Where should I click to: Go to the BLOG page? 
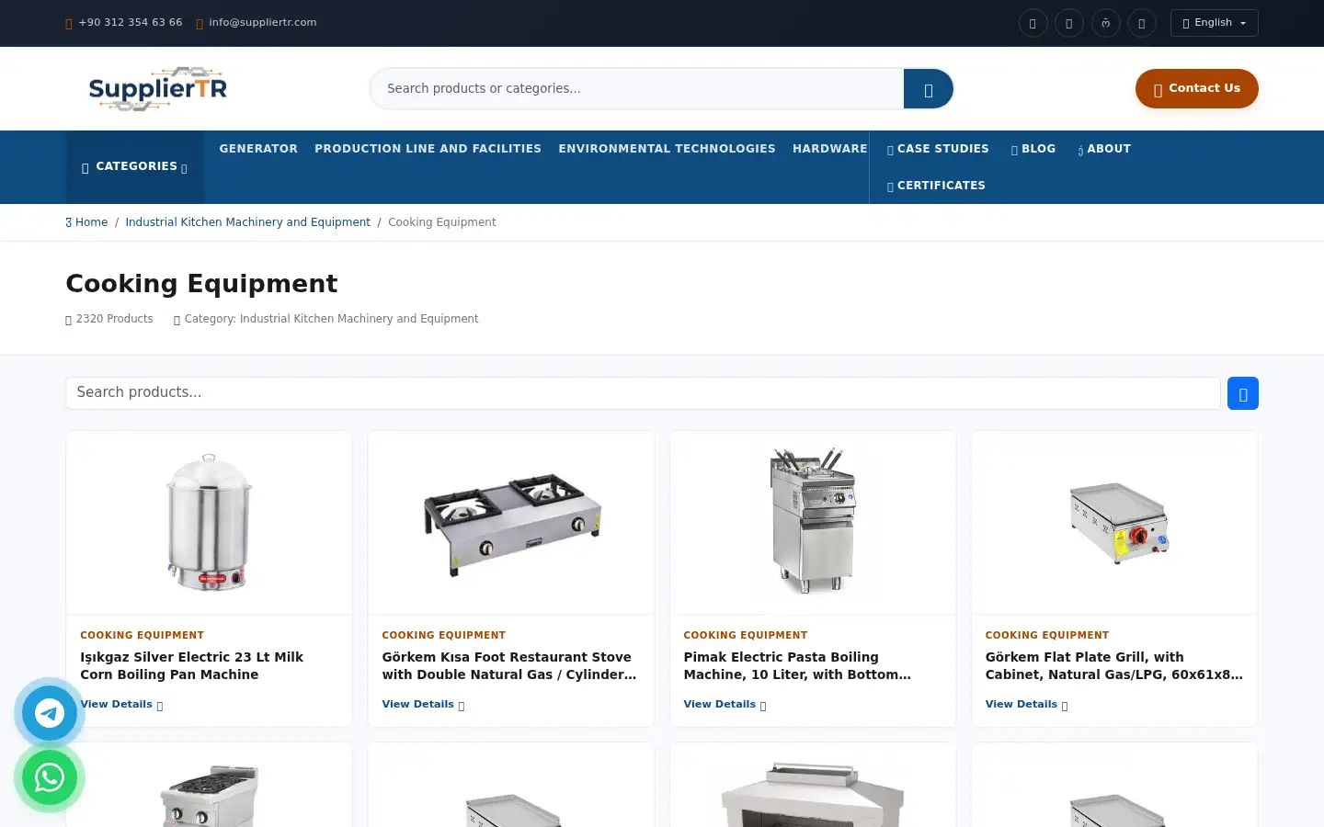[1033, 149]
